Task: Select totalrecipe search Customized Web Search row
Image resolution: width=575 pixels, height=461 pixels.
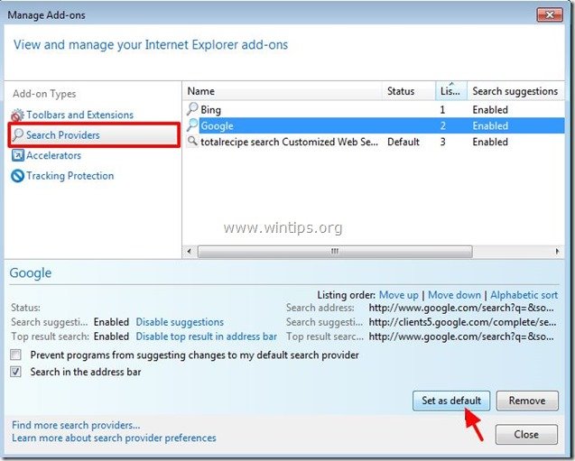Action: 374,142
